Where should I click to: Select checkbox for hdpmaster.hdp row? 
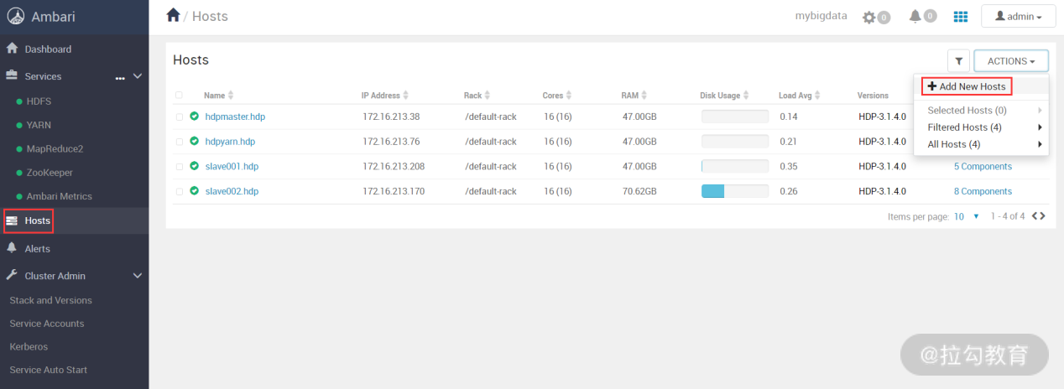coord(180,117)
